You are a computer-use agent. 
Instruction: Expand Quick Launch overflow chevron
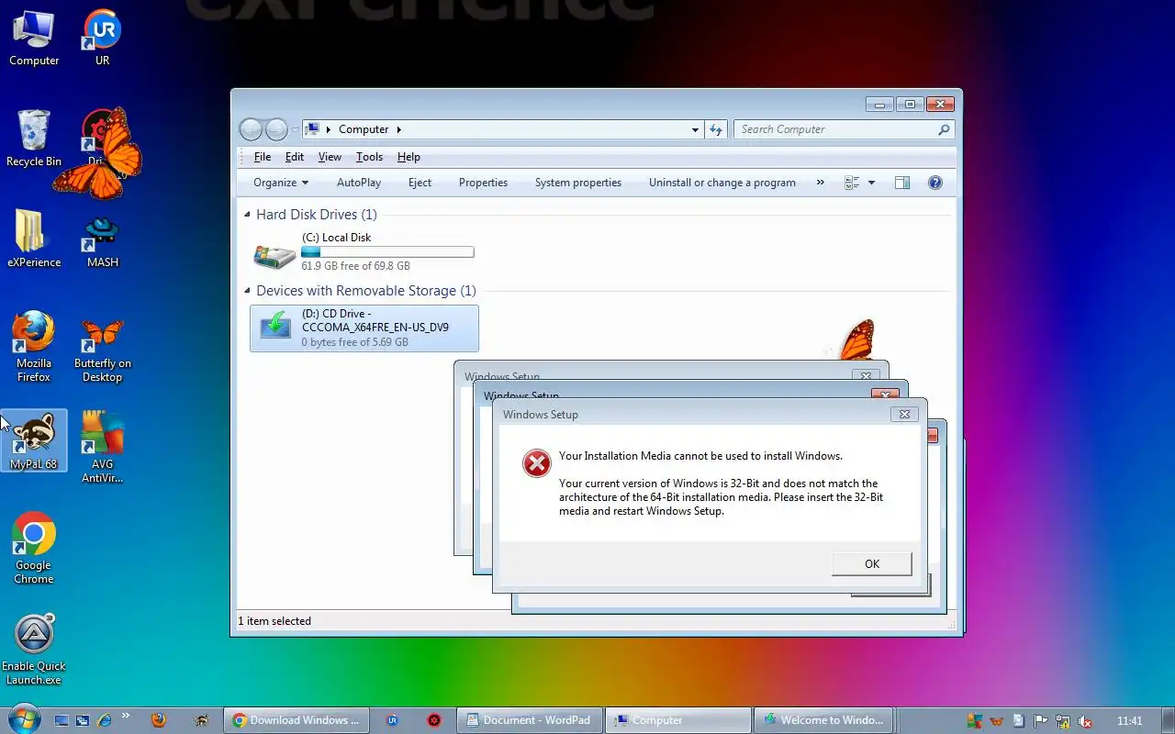126,717
